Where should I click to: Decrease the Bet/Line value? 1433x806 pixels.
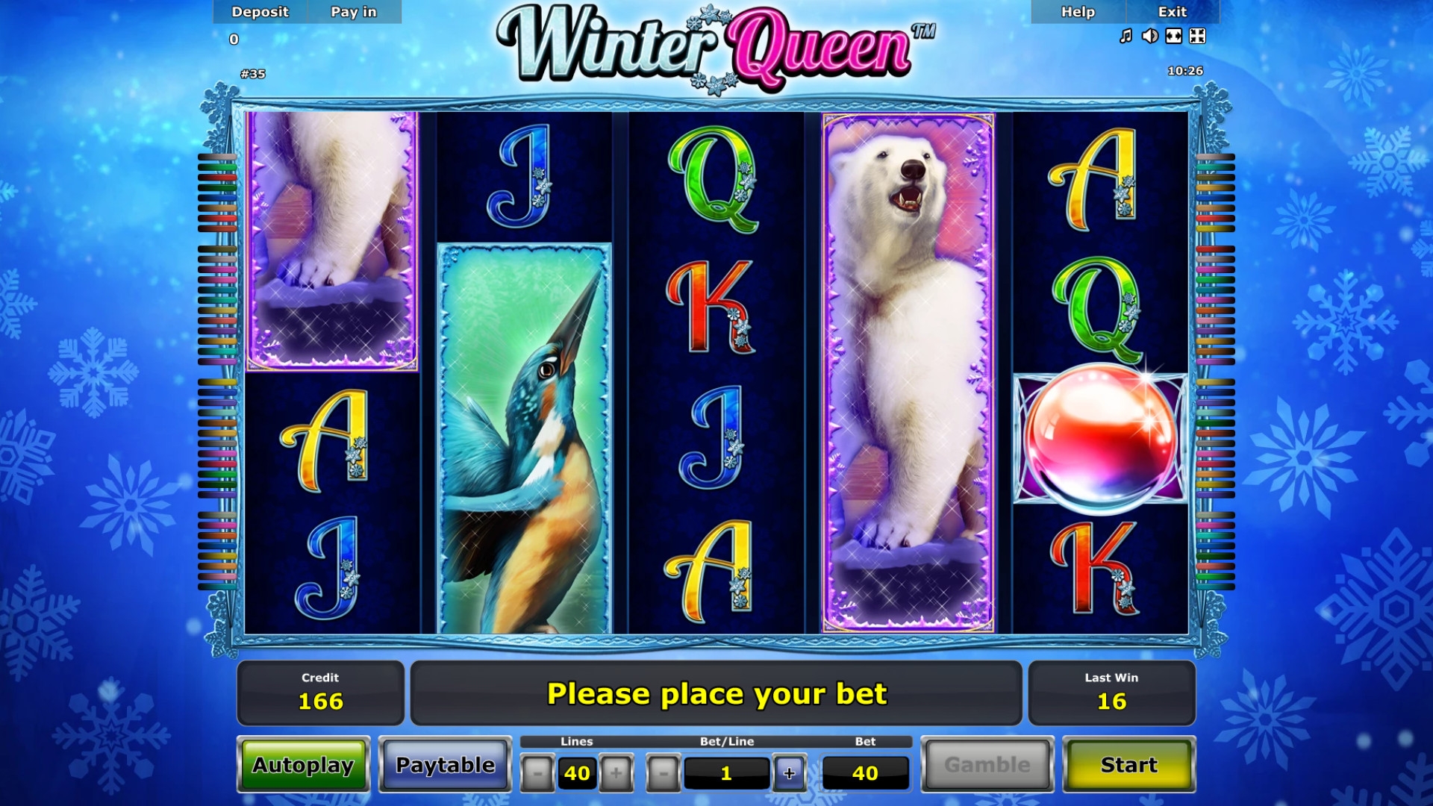pyautogui.click(x=664, y=773)
